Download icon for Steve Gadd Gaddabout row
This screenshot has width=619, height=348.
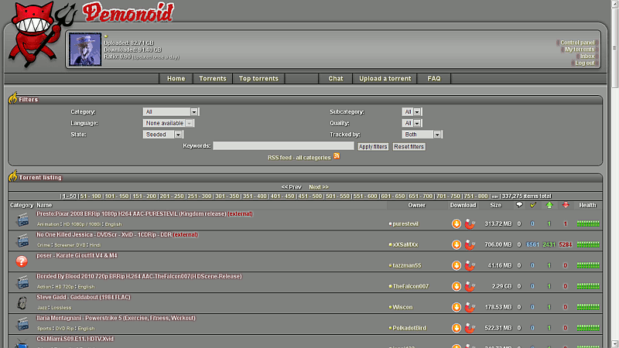coord(457,307)
